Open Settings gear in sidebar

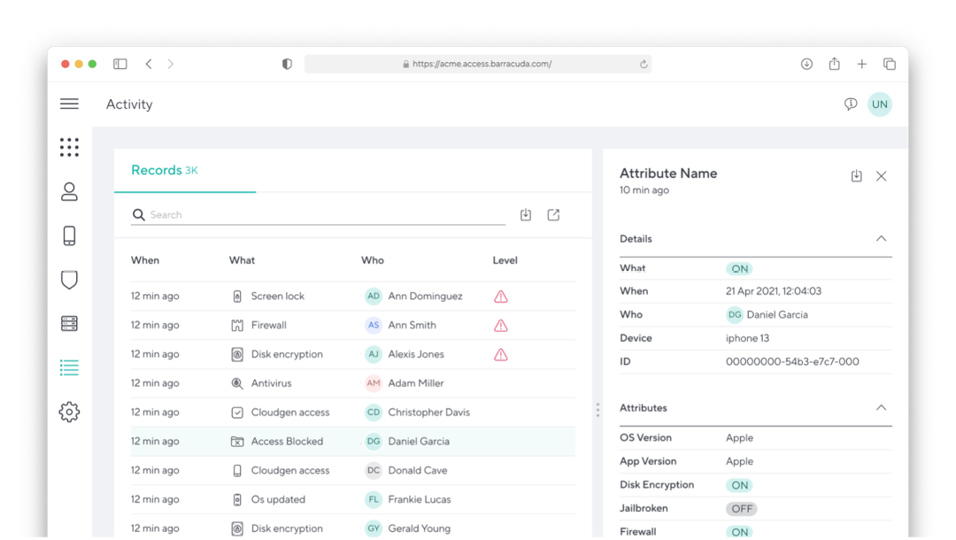[x=69, y=412]
